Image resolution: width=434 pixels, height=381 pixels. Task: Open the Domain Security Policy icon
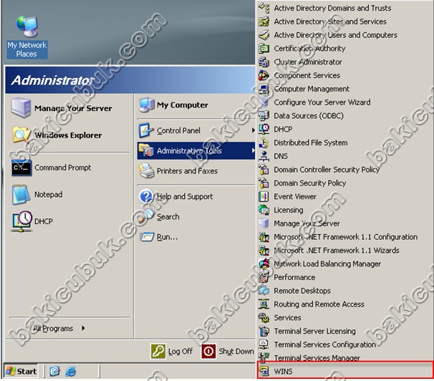pyautogui.click(x=264, y=183)
